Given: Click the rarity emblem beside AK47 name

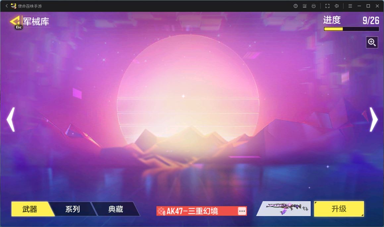Looking at the screenshot, I should tap(161, 211).
